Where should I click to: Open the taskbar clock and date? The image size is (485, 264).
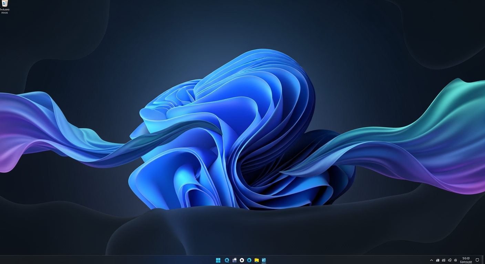click(466, 260)
